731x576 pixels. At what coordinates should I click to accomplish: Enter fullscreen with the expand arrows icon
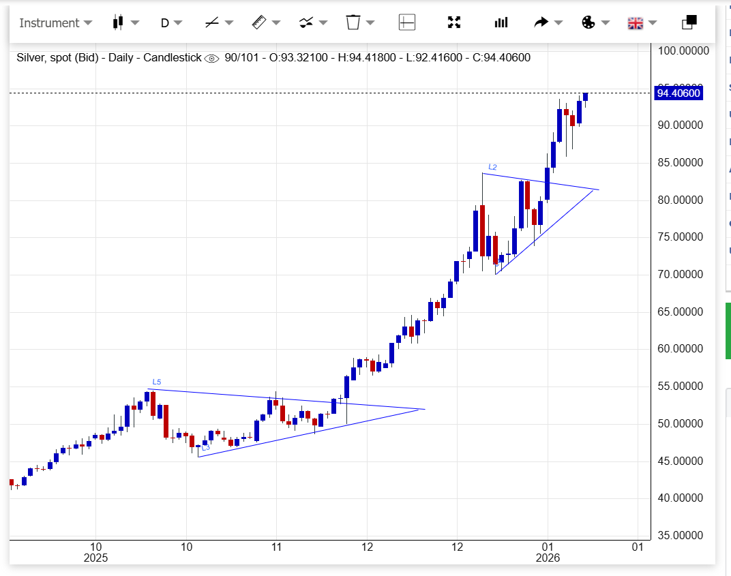coord(453,22)
